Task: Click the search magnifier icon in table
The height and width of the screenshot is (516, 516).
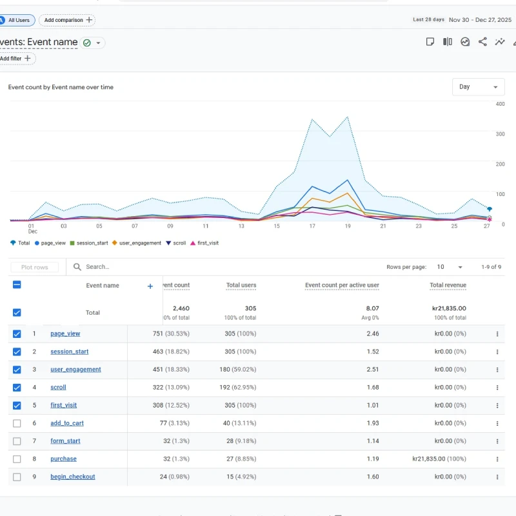Action: coord(77,267)
